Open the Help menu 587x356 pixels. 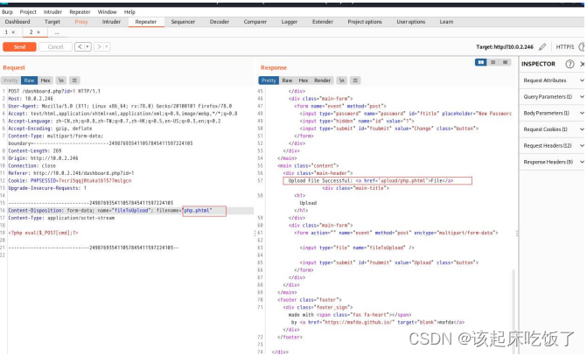pos(129,12)
